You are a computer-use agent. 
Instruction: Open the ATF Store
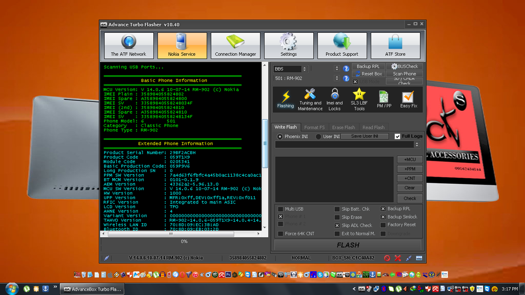pos(395,46)
